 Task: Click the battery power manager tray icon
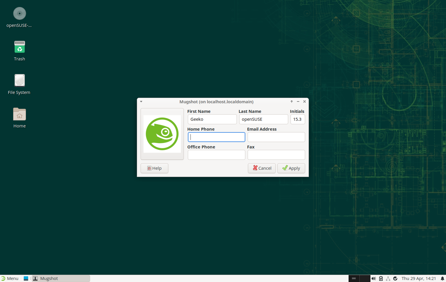[x=381, y=279]
